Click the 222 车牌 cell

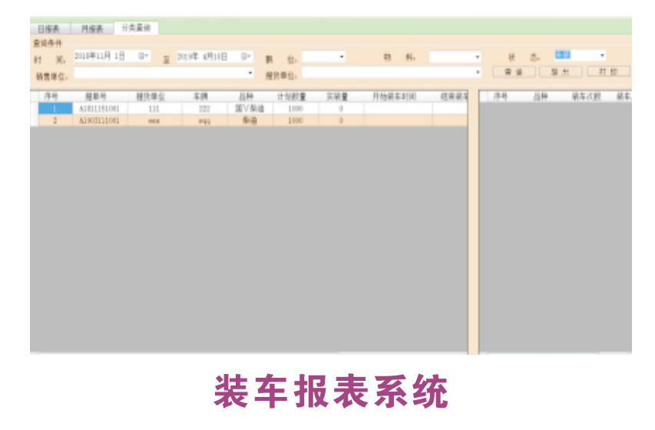(204, 108)
